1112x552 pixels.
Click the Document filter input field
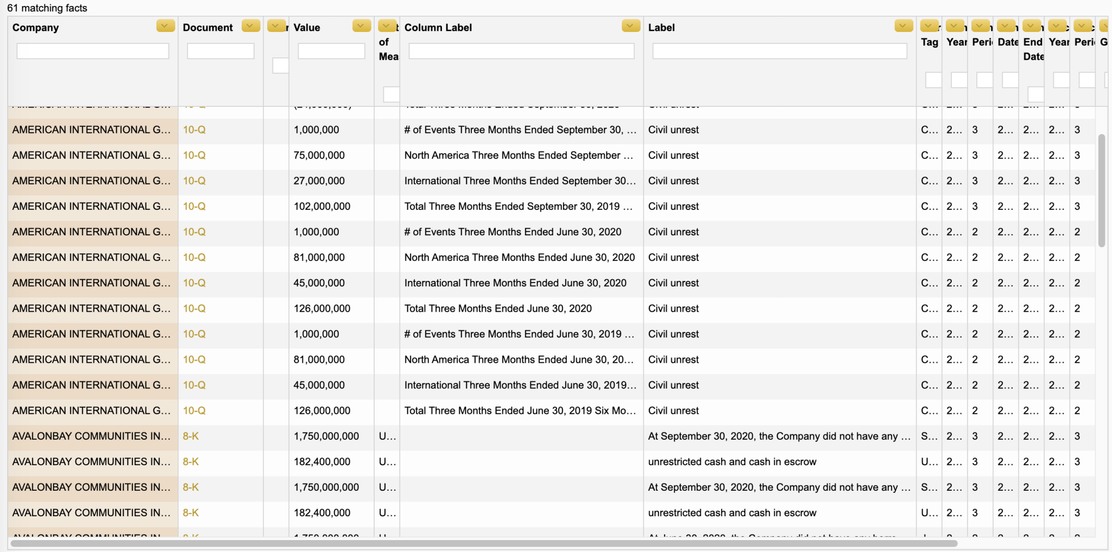pyautogui.click(x=220, y=51)
